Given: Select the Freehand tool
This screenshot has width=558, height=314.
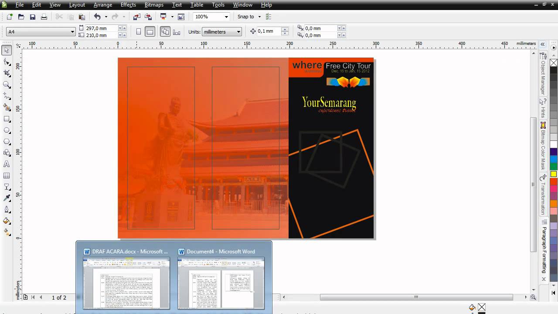Looking at the screenshot, I should 7,96.
